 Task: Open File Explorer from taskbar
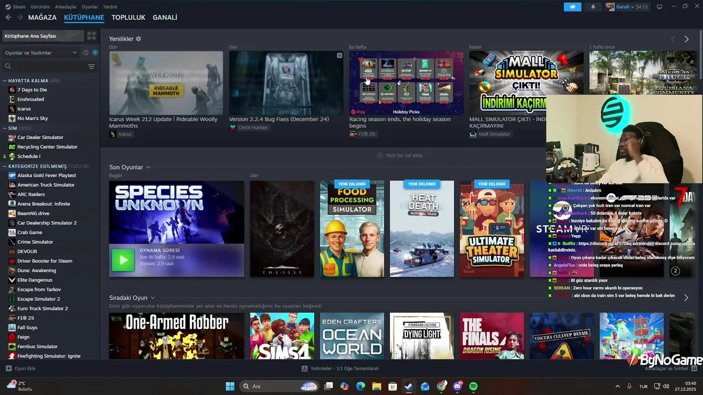tap(377, 386)
